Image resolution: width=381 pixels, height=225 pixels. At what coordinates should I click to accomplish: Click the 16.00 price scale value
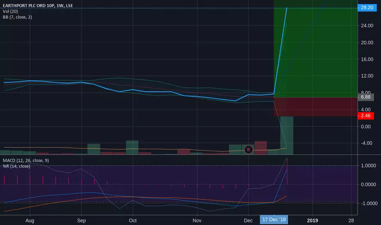(367, 59)
